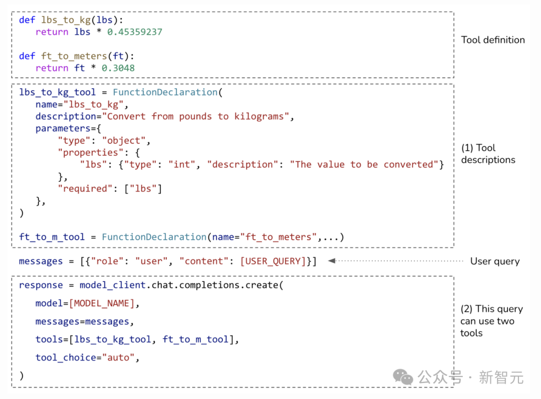Click the '"int"' type value
Screen dimensions: 541x399
[181, 165]
